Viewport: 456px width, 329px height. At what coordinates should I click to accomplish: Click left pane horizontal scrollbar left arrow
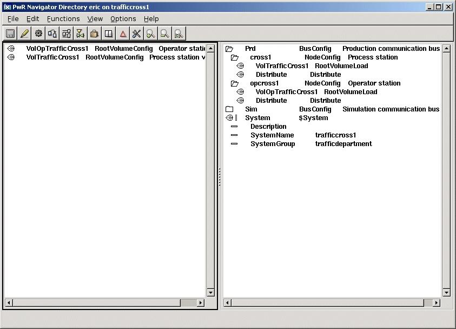(9, 303)
